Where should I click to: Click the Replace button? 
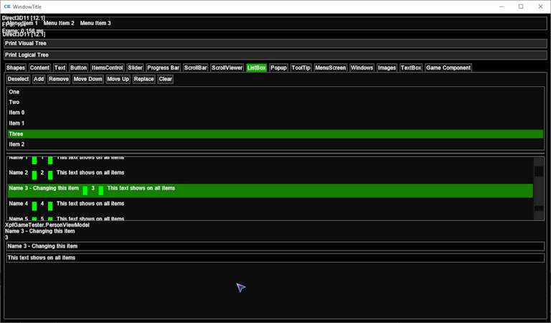[x=143, y=80]
